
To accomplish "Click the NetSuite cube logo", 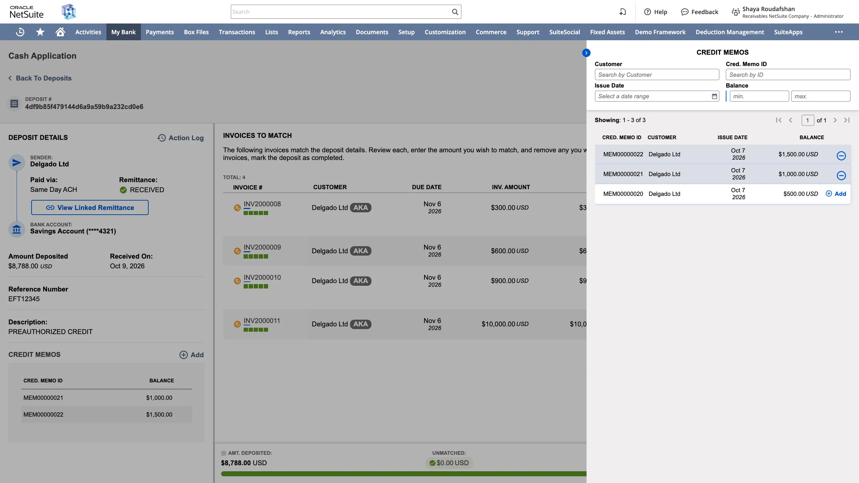I will click(x=69, y=12).
